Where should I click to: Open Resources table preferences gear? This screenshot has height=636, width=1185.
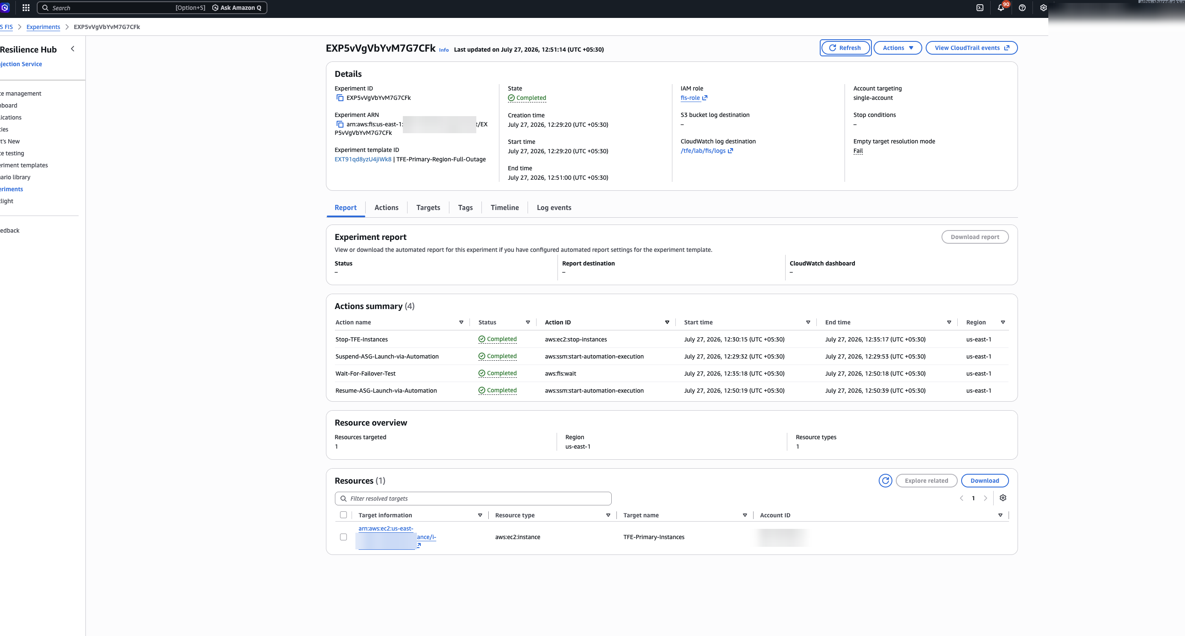point(1003,498)
